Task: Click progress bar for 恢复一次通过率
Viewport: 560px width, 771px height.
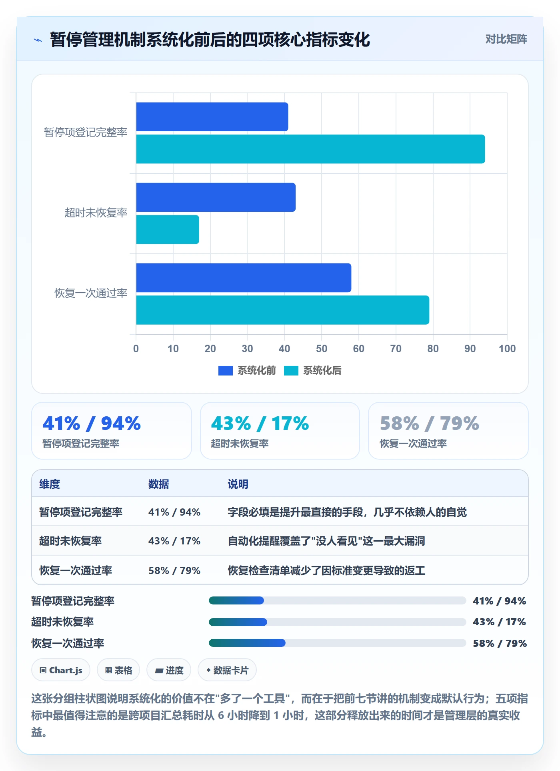Action: pos(338,643)
